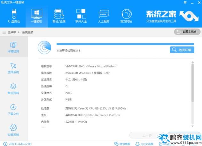
Task: Open 备份/还原 section
Action: [59, 16]
